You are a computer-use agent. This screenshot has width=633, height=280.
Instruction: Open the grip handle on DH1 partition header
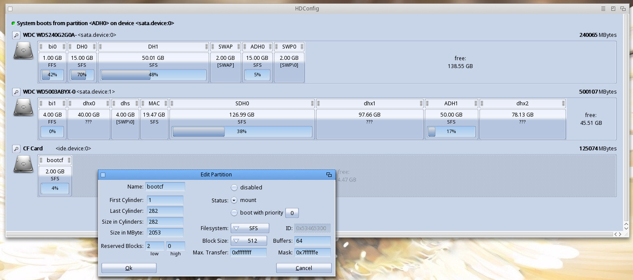(206, 47)
